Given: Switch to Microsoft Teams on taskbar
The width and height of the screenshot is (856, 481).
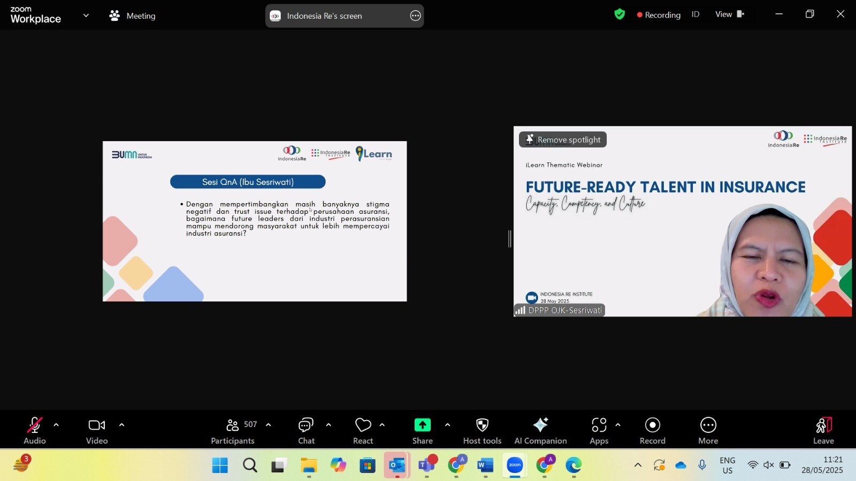Looking at the screenshot, I should click(427, 466).
